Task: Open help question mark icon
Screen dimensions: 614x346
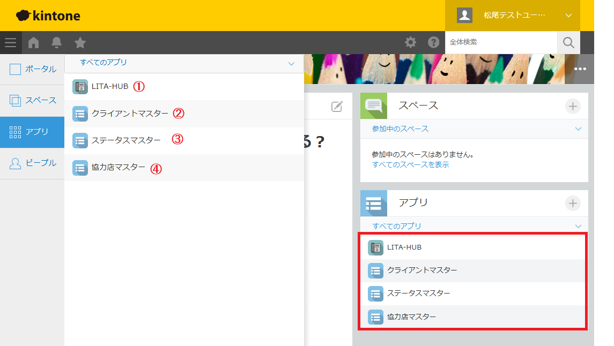Action: (433, 43)
